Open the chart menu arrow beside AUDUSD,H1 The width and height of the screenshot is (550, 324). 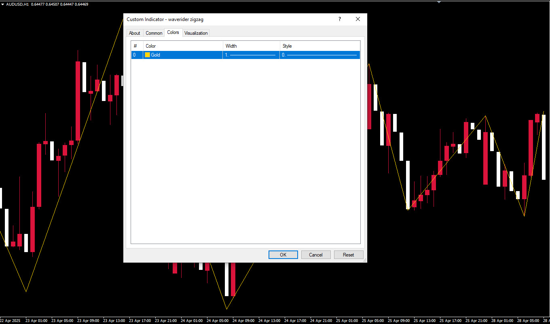coord(2,4)
